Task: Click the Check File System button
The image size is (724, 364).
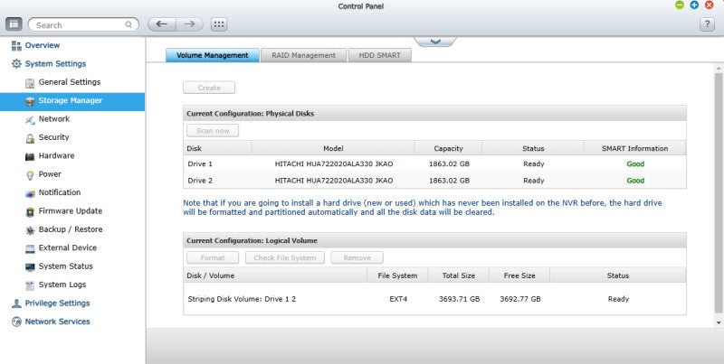Action: pos(285,257)
